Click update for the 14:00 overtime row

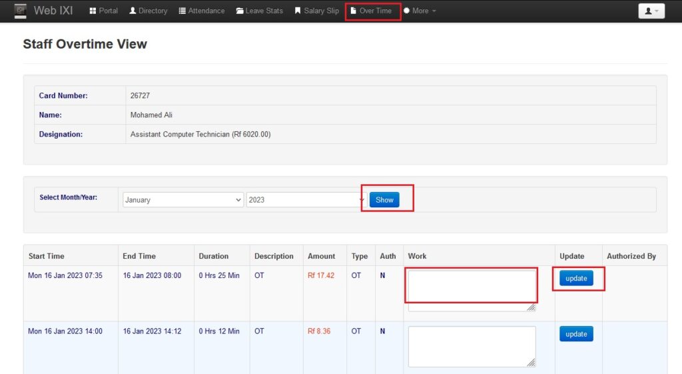click(576, 334)
